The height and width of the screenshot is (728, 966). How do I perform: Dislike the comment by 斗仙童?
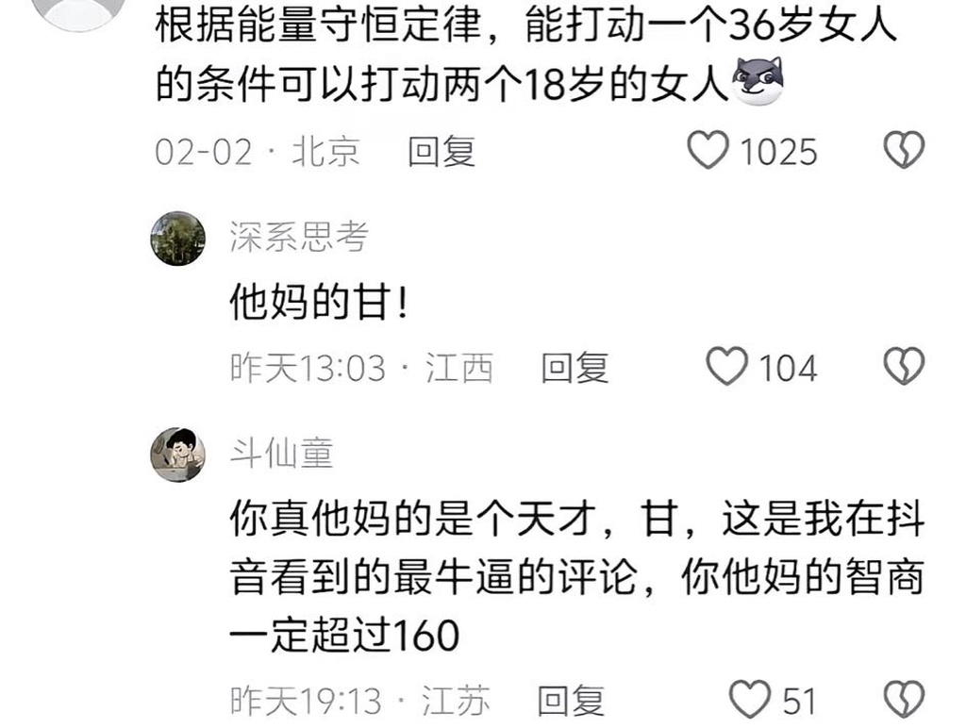click(x=904, y=700)
